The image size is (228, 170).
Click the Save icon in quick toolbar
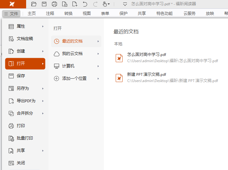point(44,4)
